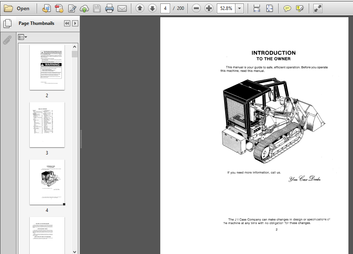Click the 'INTRODUCTION' heading in the document

tap(274, 53)
